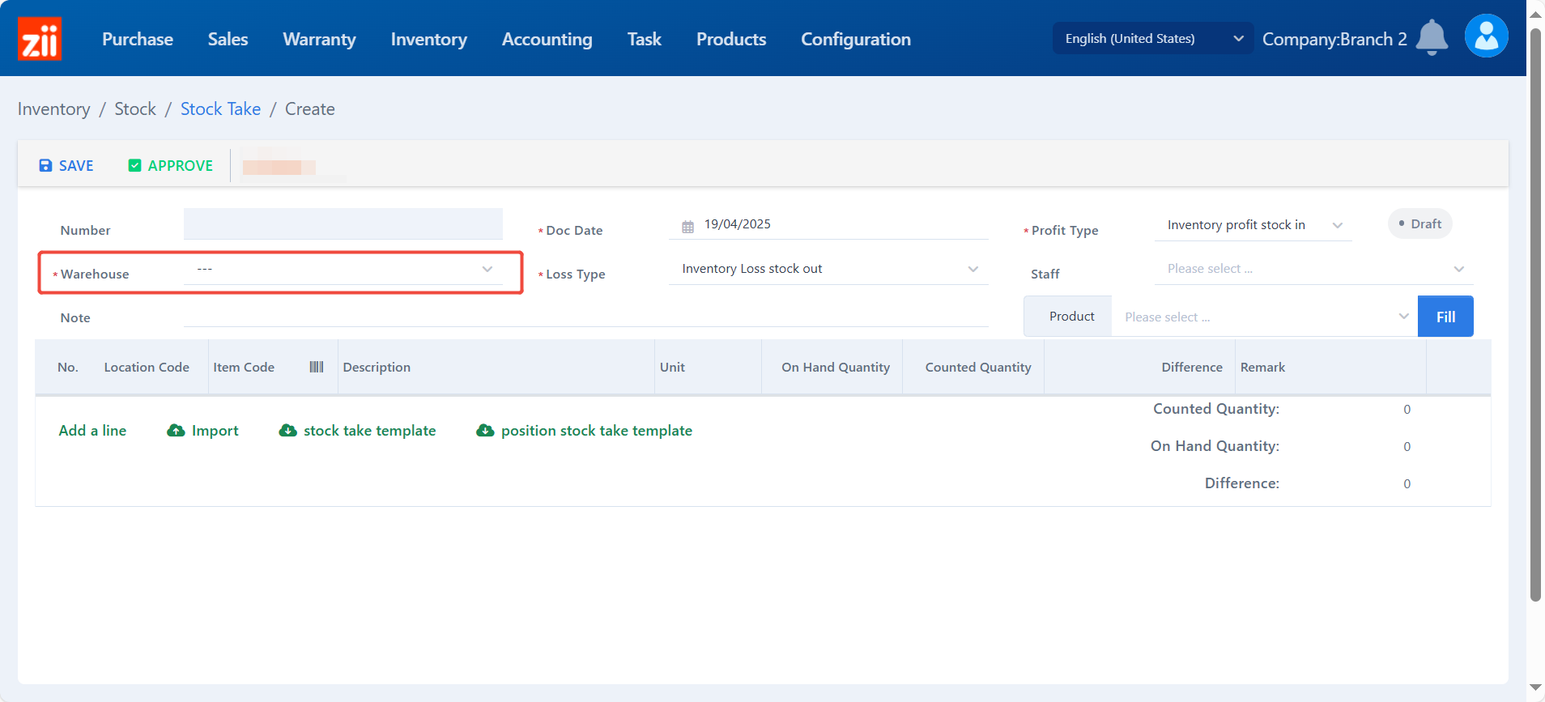This screenshot has width=1545, height=702.
Task: Open the Sales menu
Action: [228, 39]
